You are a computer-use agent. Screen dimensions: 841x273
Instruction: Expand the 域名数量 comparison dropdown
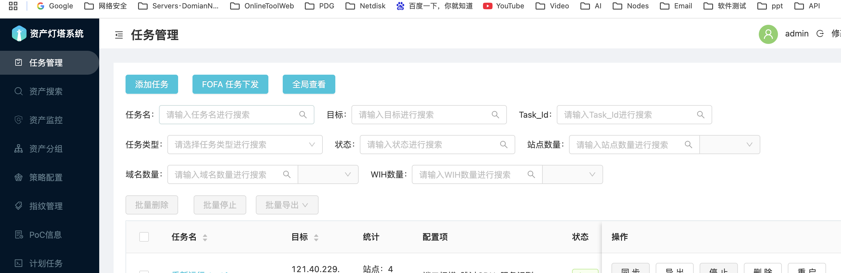pyautogui.click(x=328, y=175)
